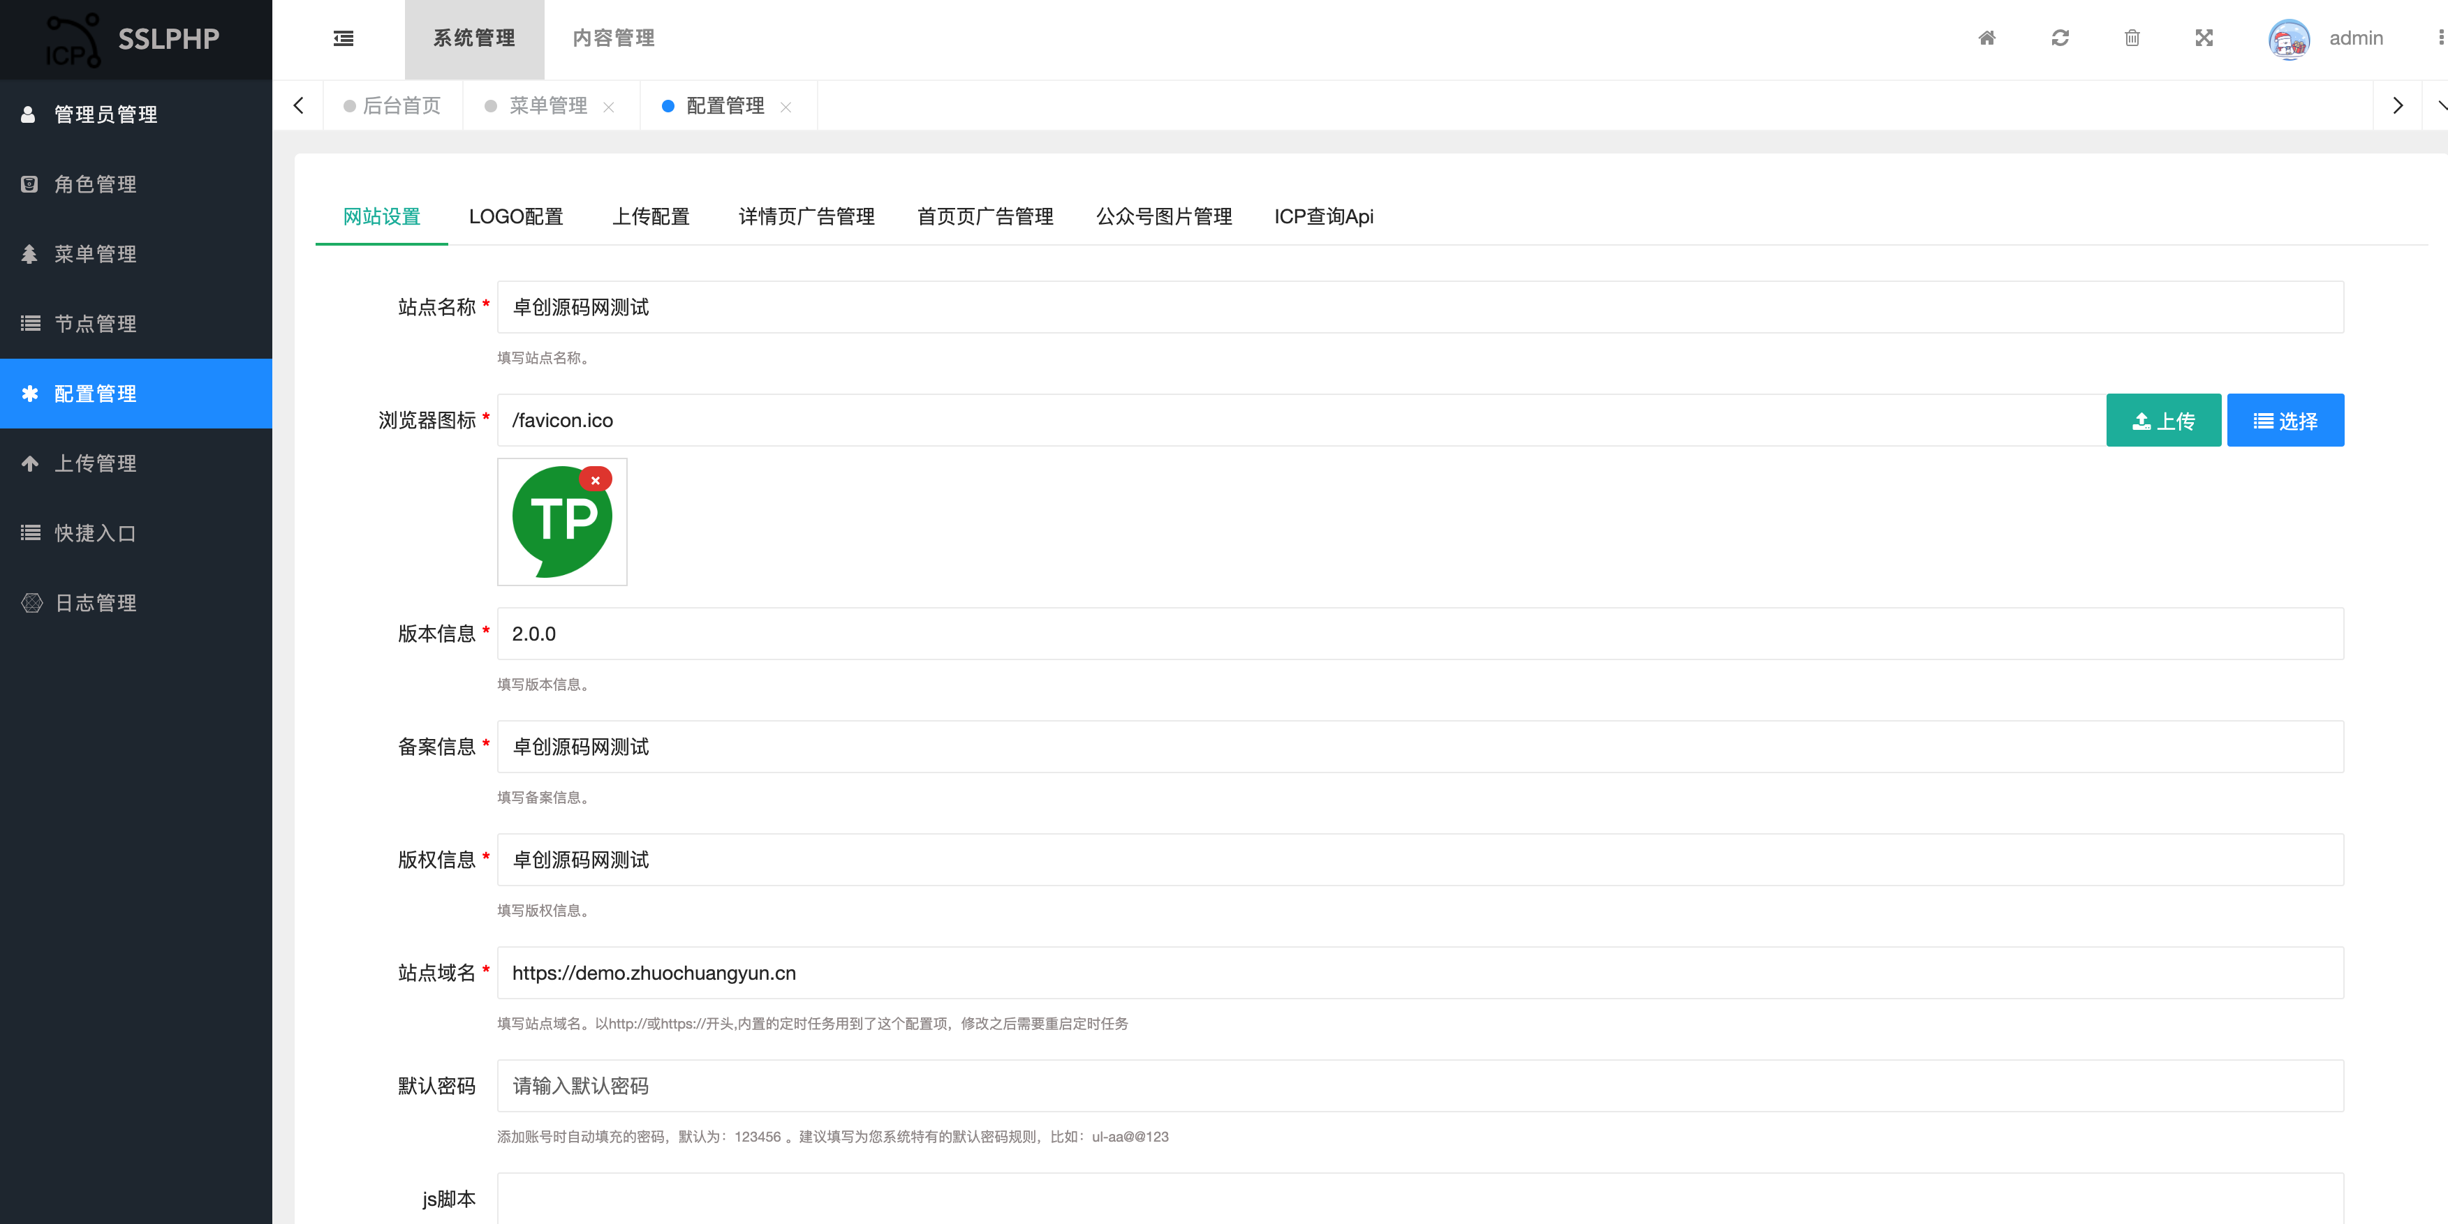Open the 首页页广告管理 tab
Screen dimensions: 2448x1224
click(x=985, y=216)
